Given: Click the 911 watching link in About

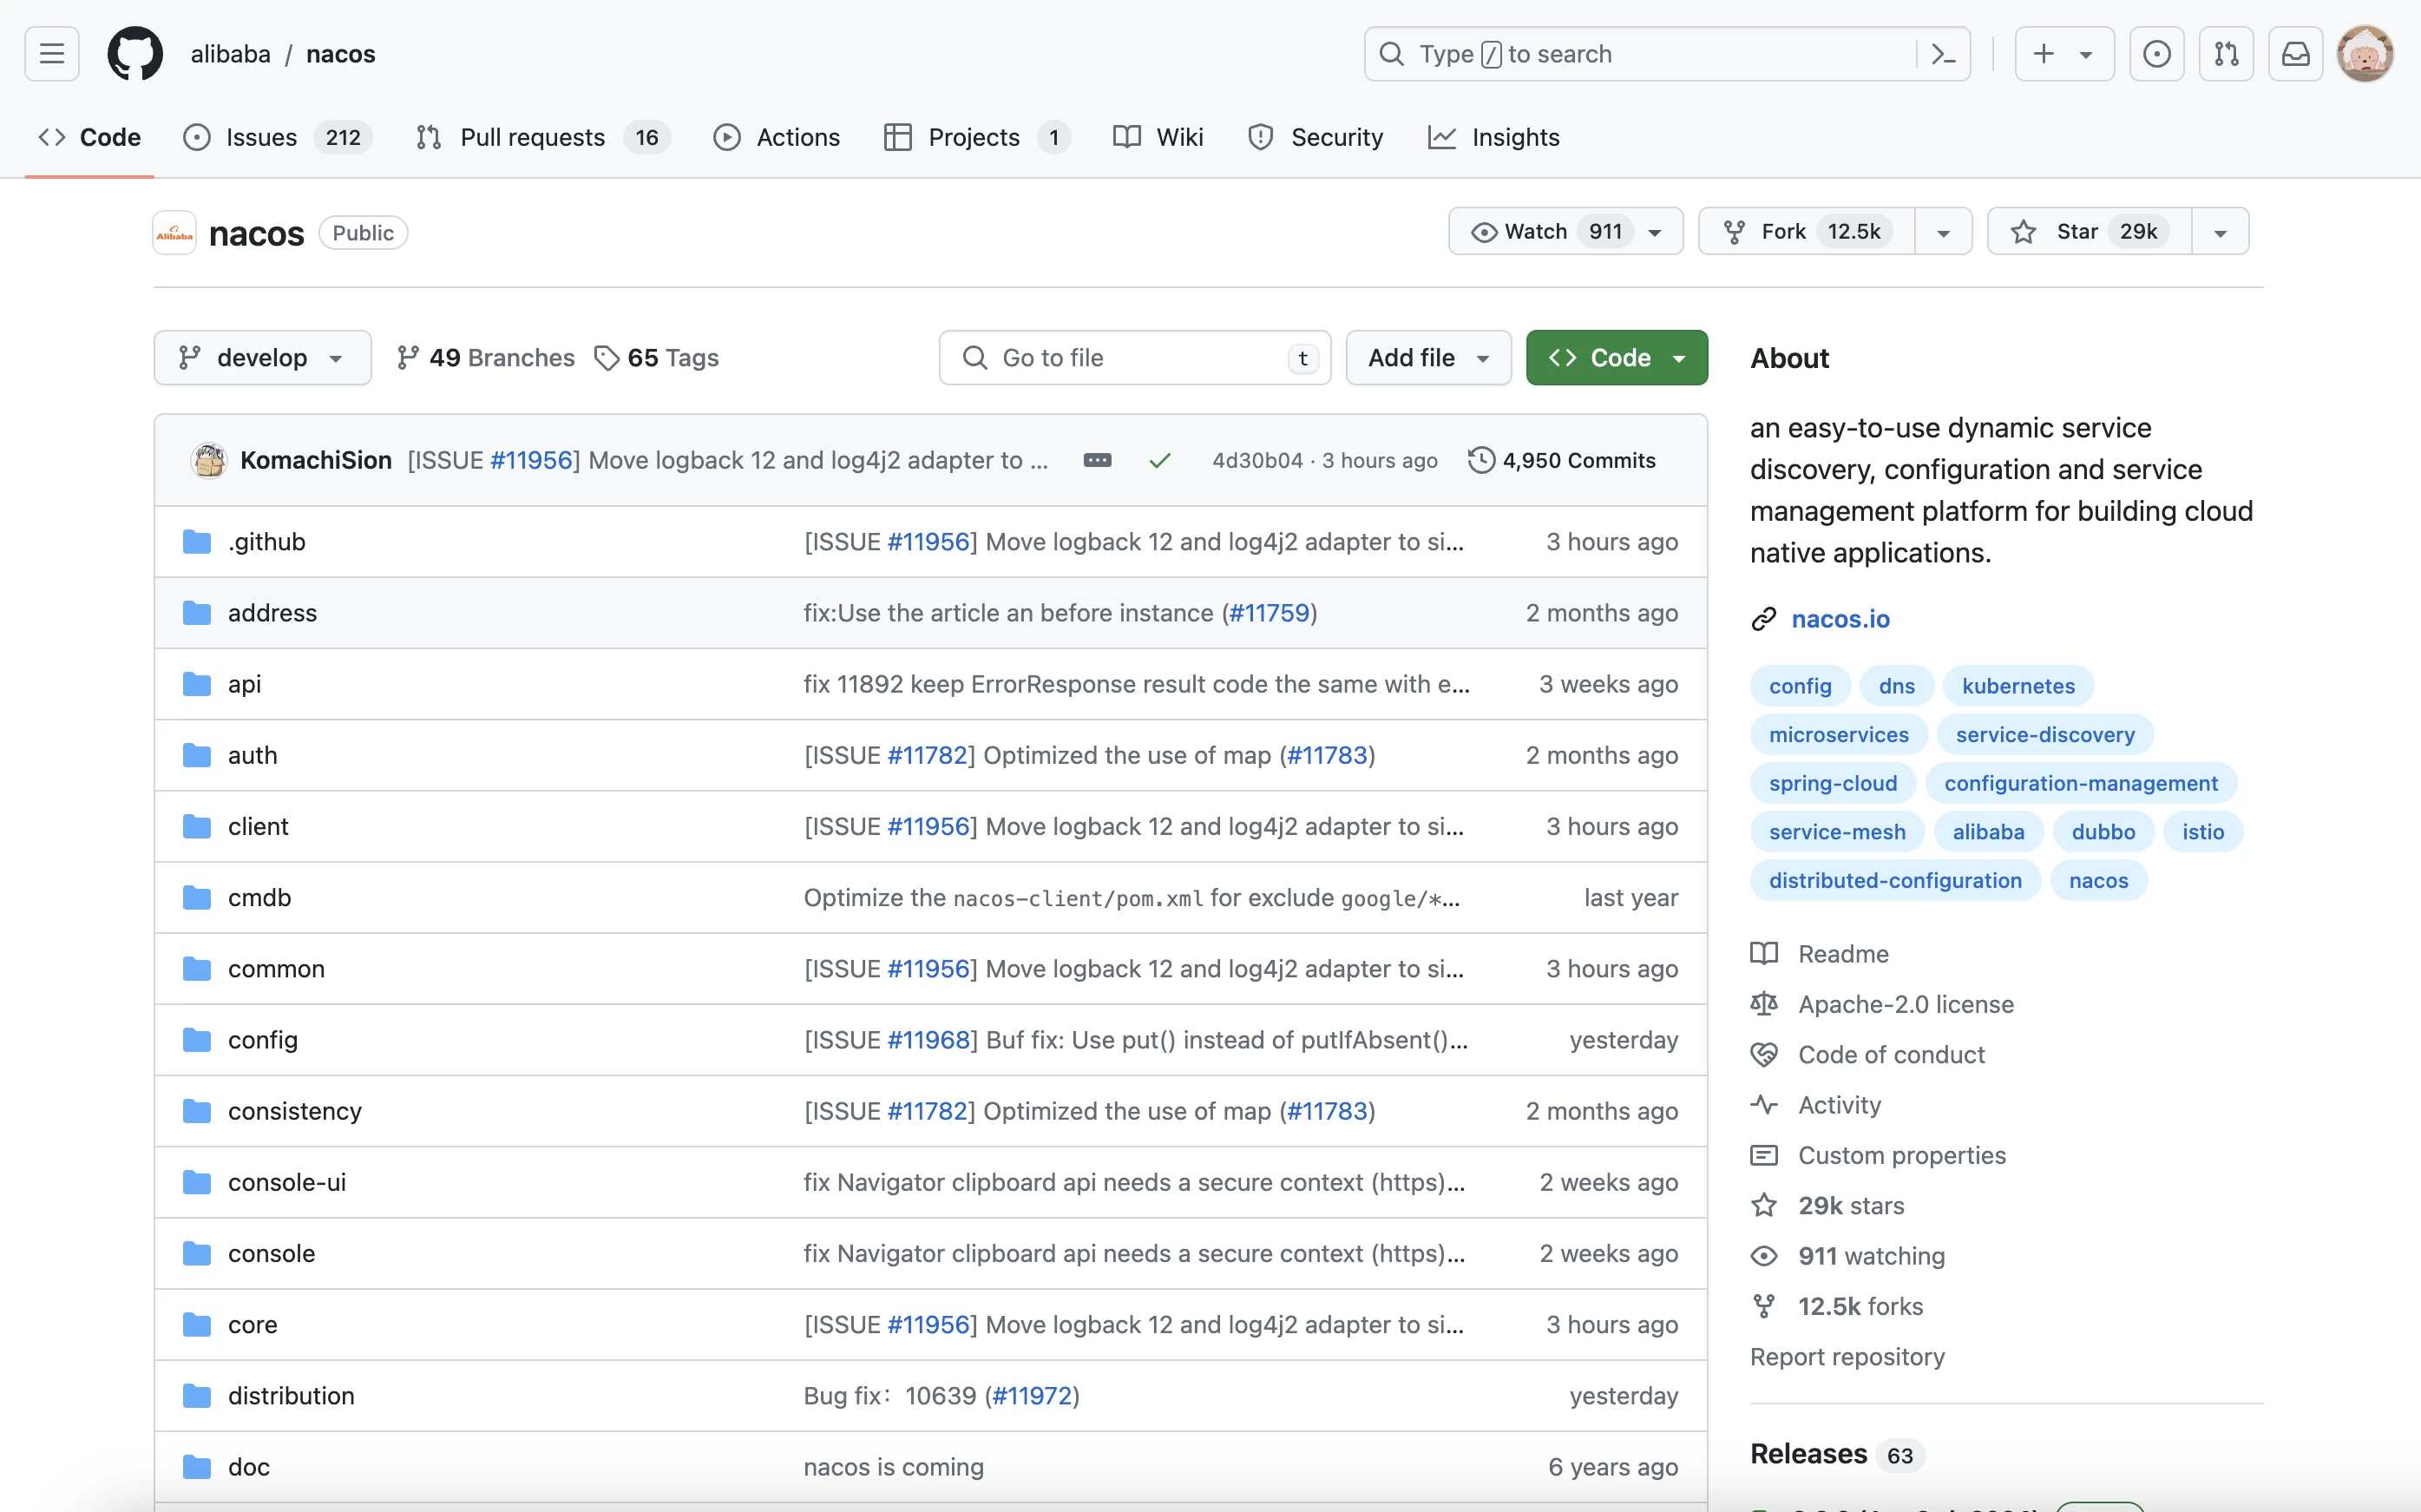Looking at the screenshot, I should [1871, 1256].
